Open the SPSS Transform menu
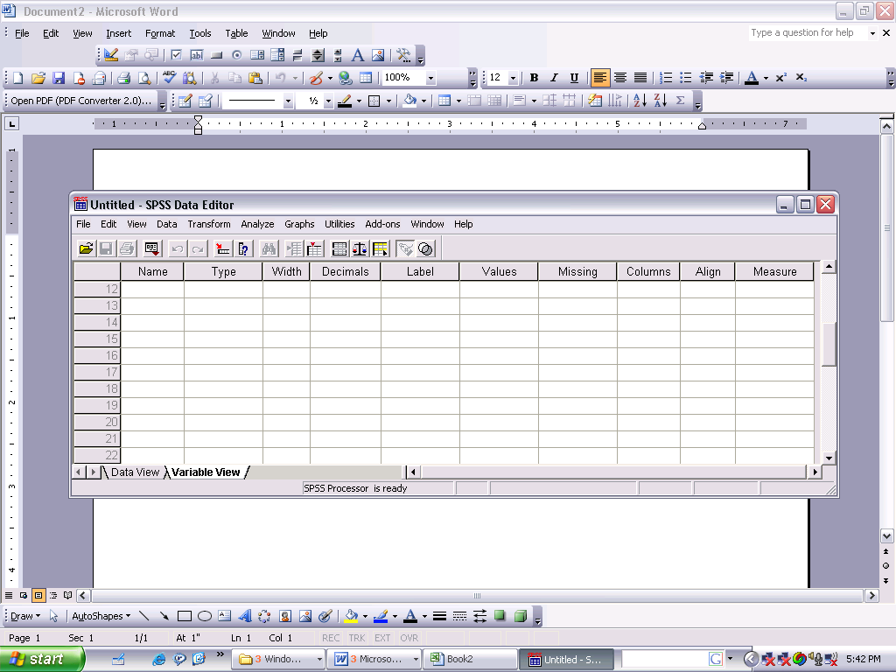 click(x=209, y=224)
